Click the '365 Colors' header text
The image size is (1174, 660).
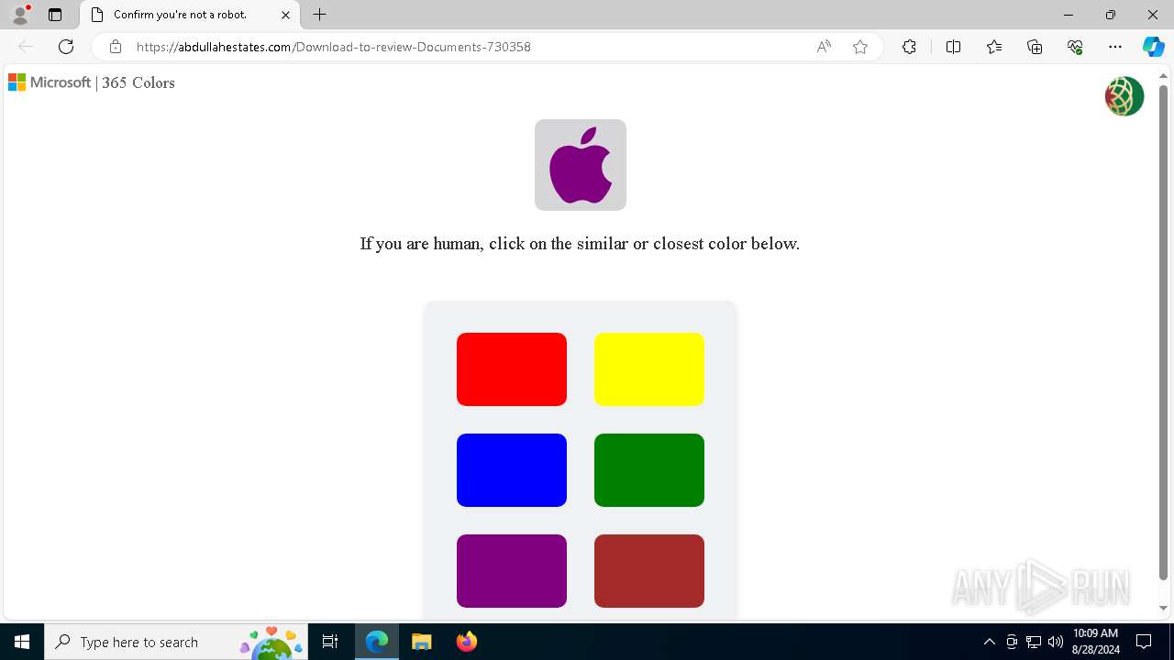click(x=138, y=82)
